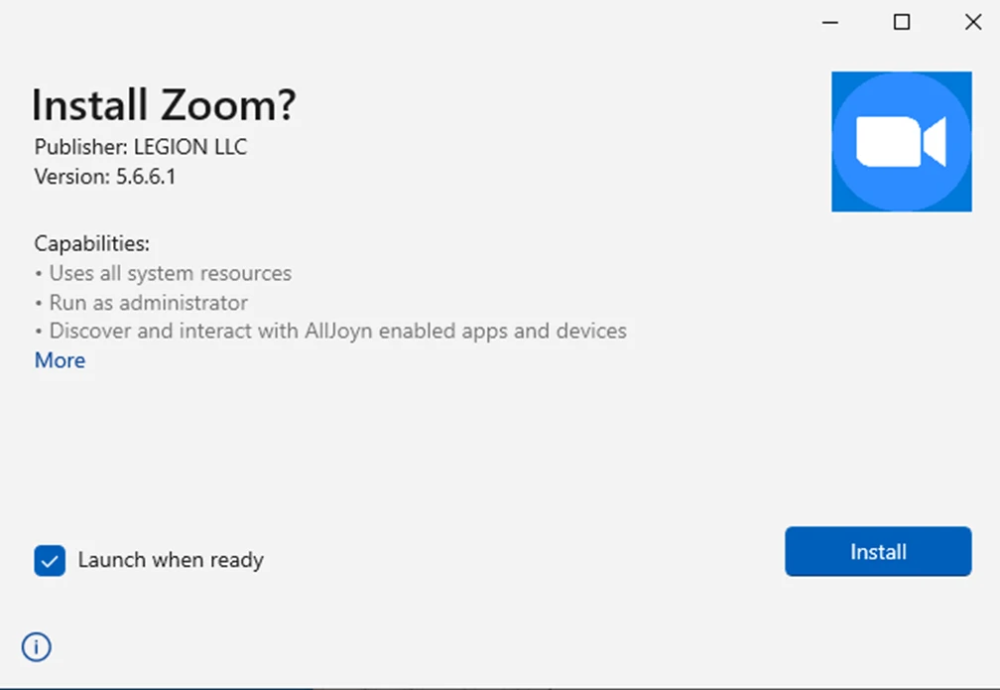Click the checked checkmark icon beside Launch when ready
The image size is (1000, 690).
pyautogui.click(x=49, y=561)
